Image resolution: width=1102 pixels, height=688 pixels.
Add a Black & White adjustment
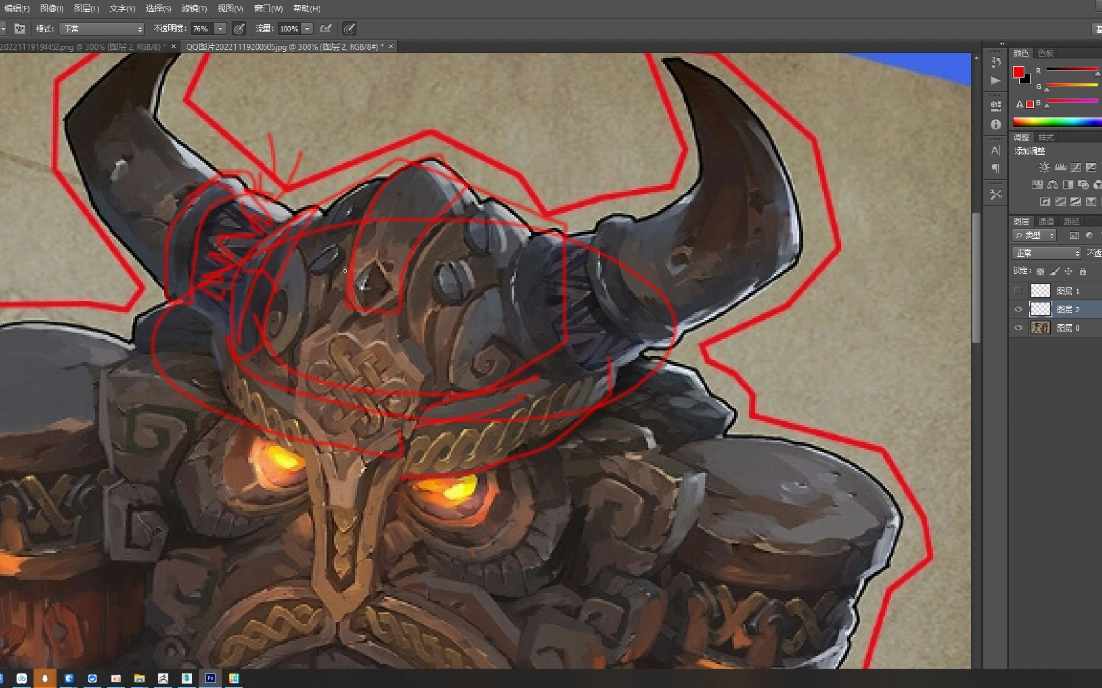[1068, 184]
